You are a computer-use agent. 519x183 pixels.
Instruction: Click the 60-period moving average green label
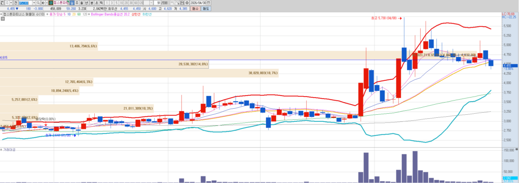[79, 14]
